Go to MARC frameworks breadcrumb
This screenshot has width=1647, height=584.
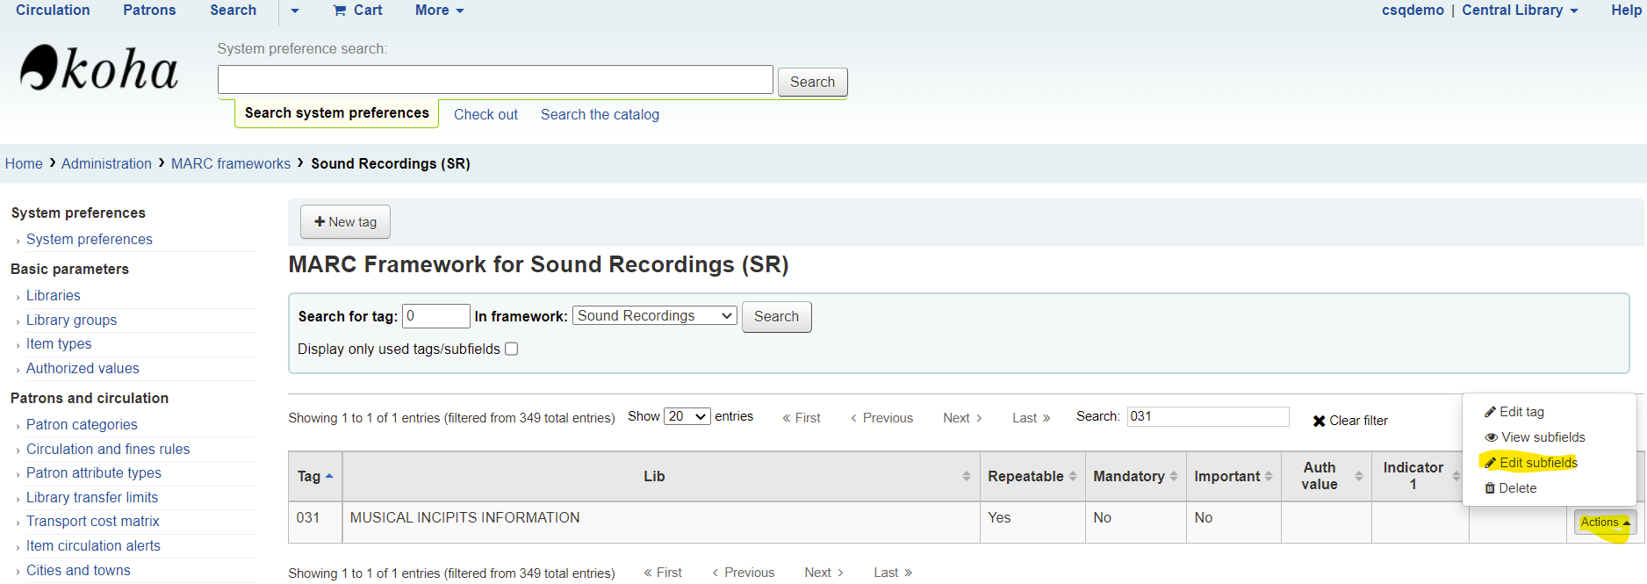pos(231,163)
